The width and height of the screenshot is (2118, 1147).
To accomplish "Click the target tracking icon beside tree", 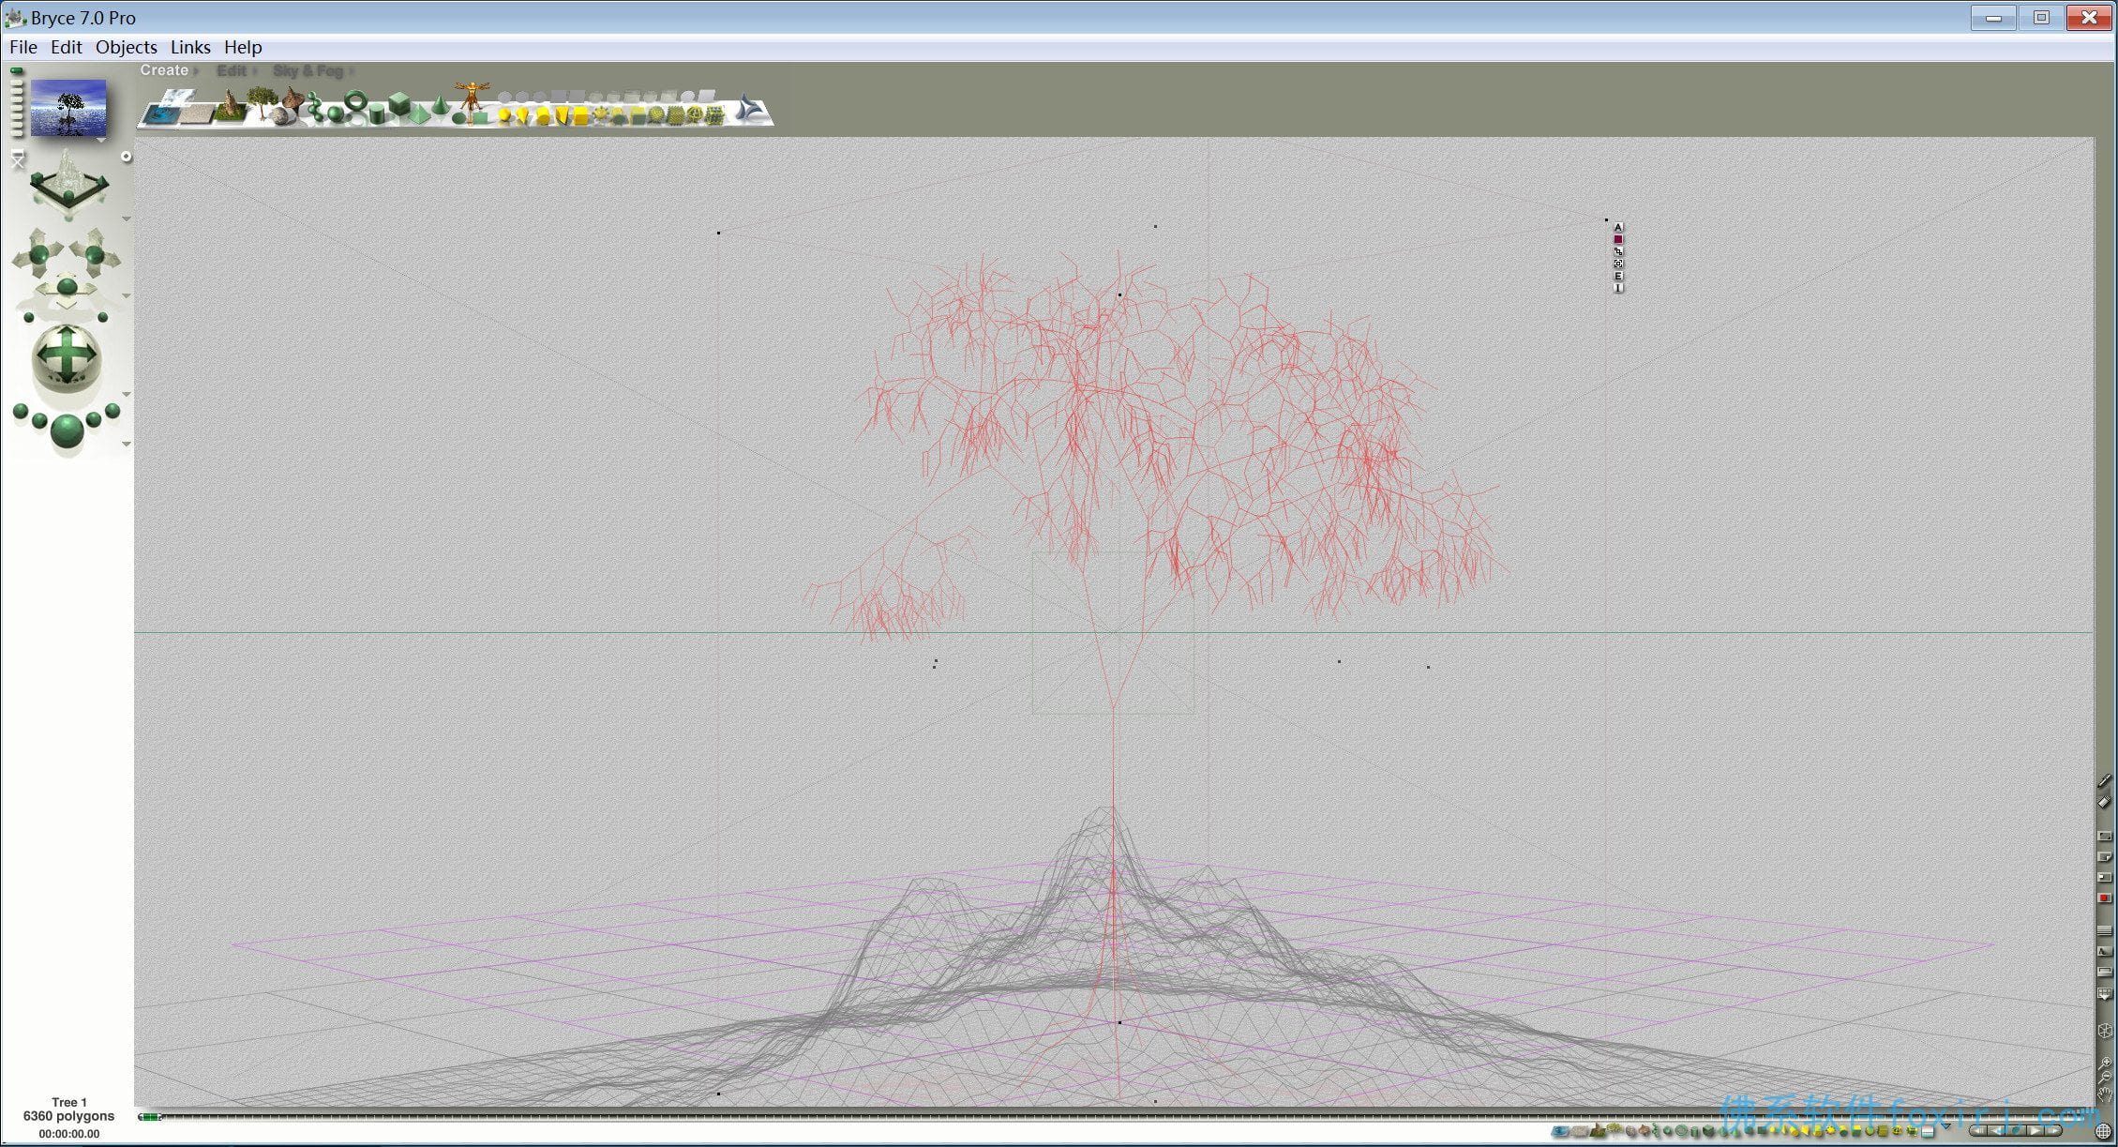I will click(x=1618, y=264).
